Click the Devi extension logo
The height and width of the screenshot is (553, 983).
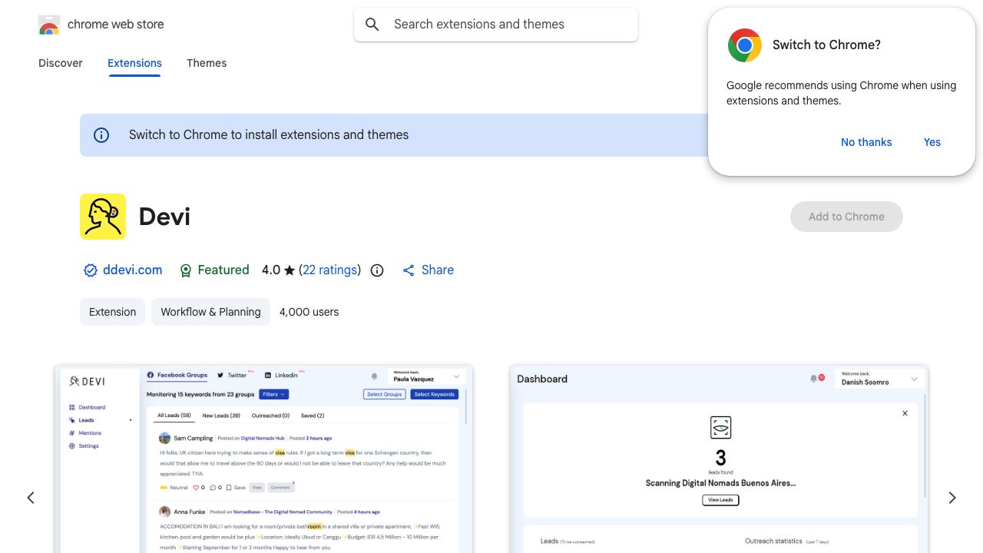pos(103,217)
